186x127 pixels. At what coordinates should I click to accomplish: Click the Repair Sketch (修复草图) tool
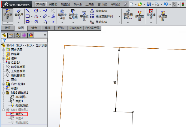[139, 15]
